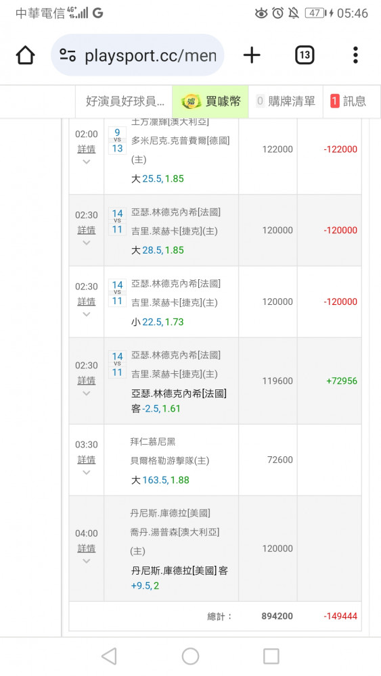The height and width of the screenshot is (676, 381).
Task: Open the 購牌清單 tab
Action: coord(286,101)
